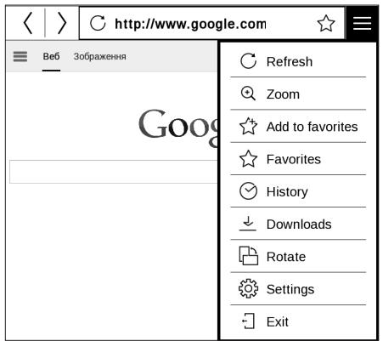
Task: Go forward with the right arrow
Action: point(62,23)
